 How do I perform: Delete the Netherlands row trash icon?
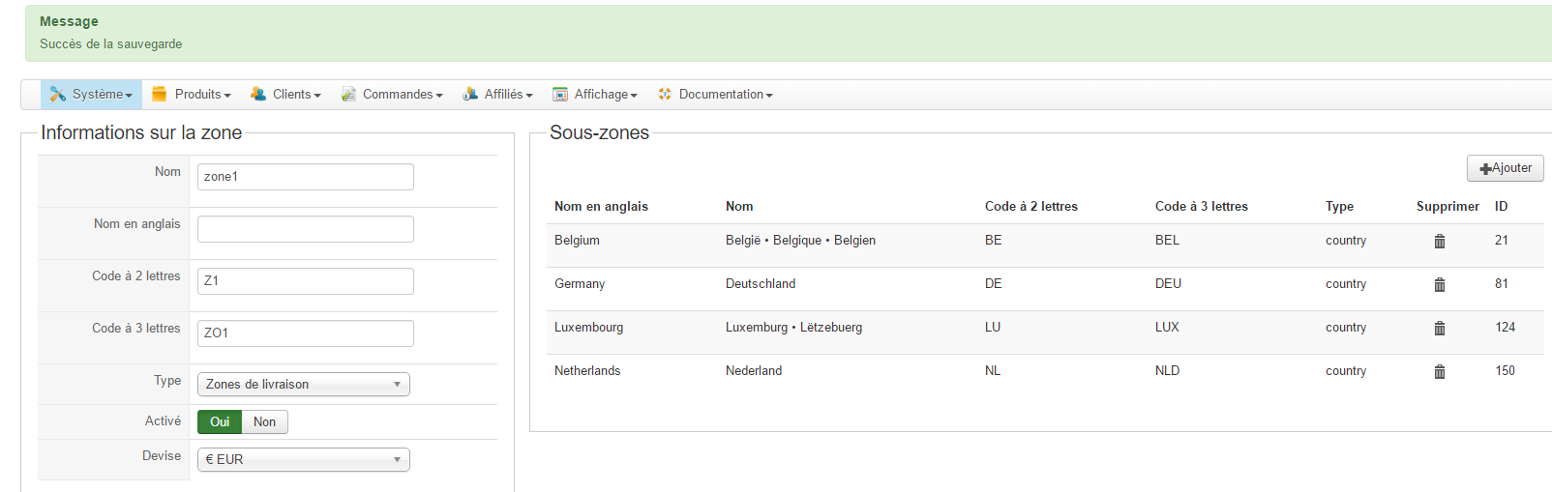(x=1439, y=371)
